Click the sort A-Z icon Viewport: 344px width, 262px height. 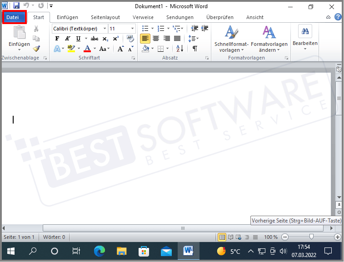point(179,49)
